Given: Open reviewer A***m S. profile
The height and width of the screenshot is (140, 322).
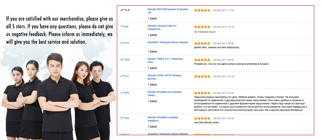Looking at the screenshot, I should pyautogui.click(x=125, y=10).
